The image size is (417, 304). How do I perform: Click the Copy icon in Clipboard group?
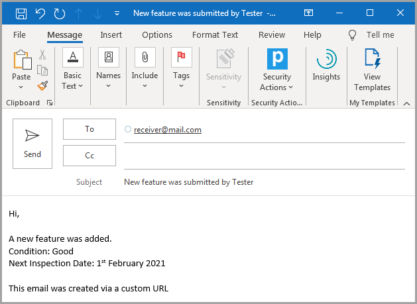click(42, 71)
